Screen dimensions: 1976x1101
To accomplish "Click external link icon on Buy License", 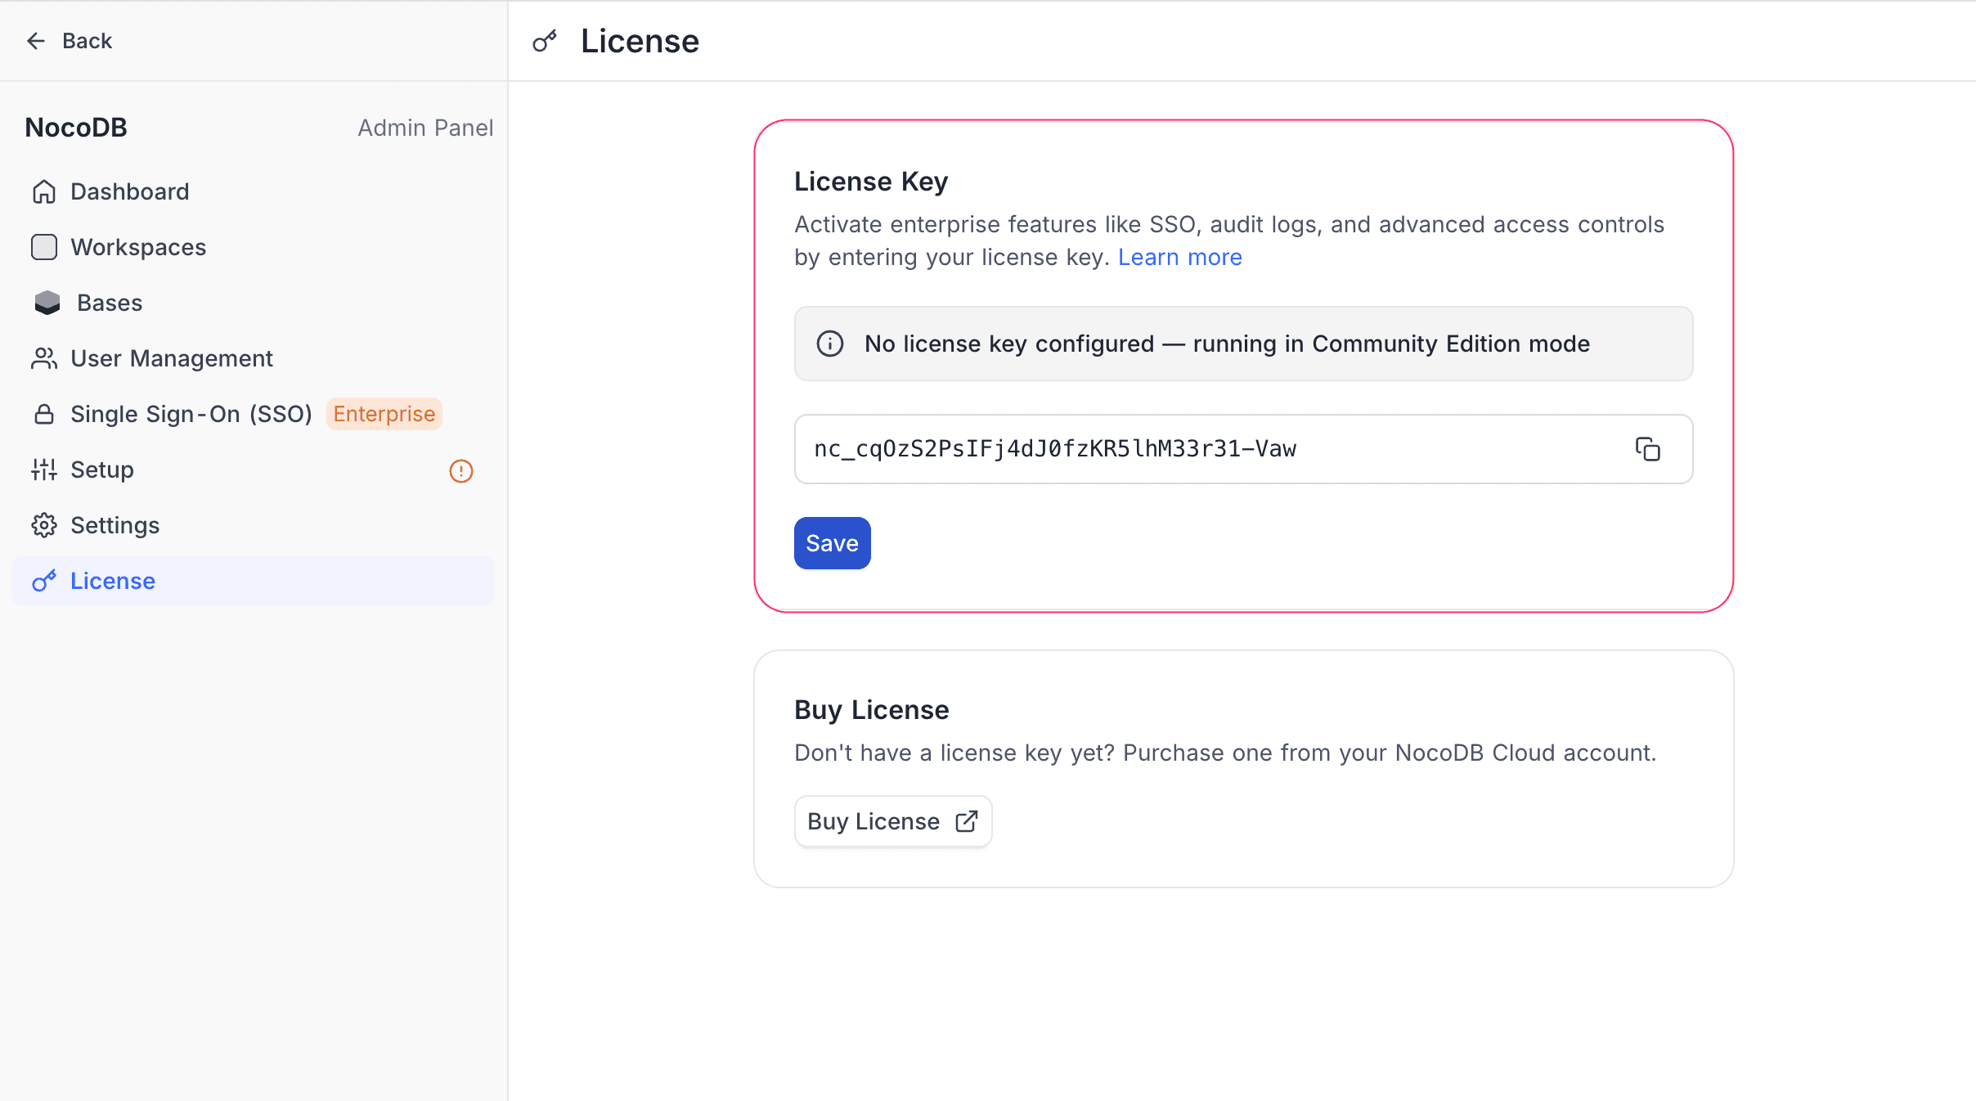I will [967, 821].
